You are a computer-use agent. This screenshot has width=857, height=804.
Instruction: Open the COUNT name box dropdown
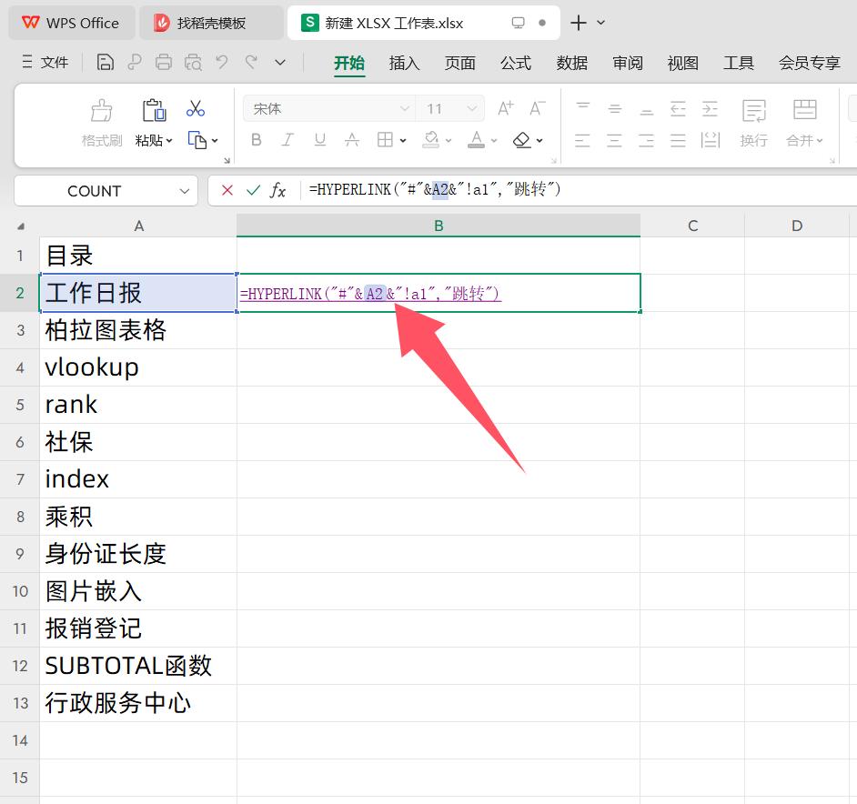pyautogui.click(x=185, y=191)
